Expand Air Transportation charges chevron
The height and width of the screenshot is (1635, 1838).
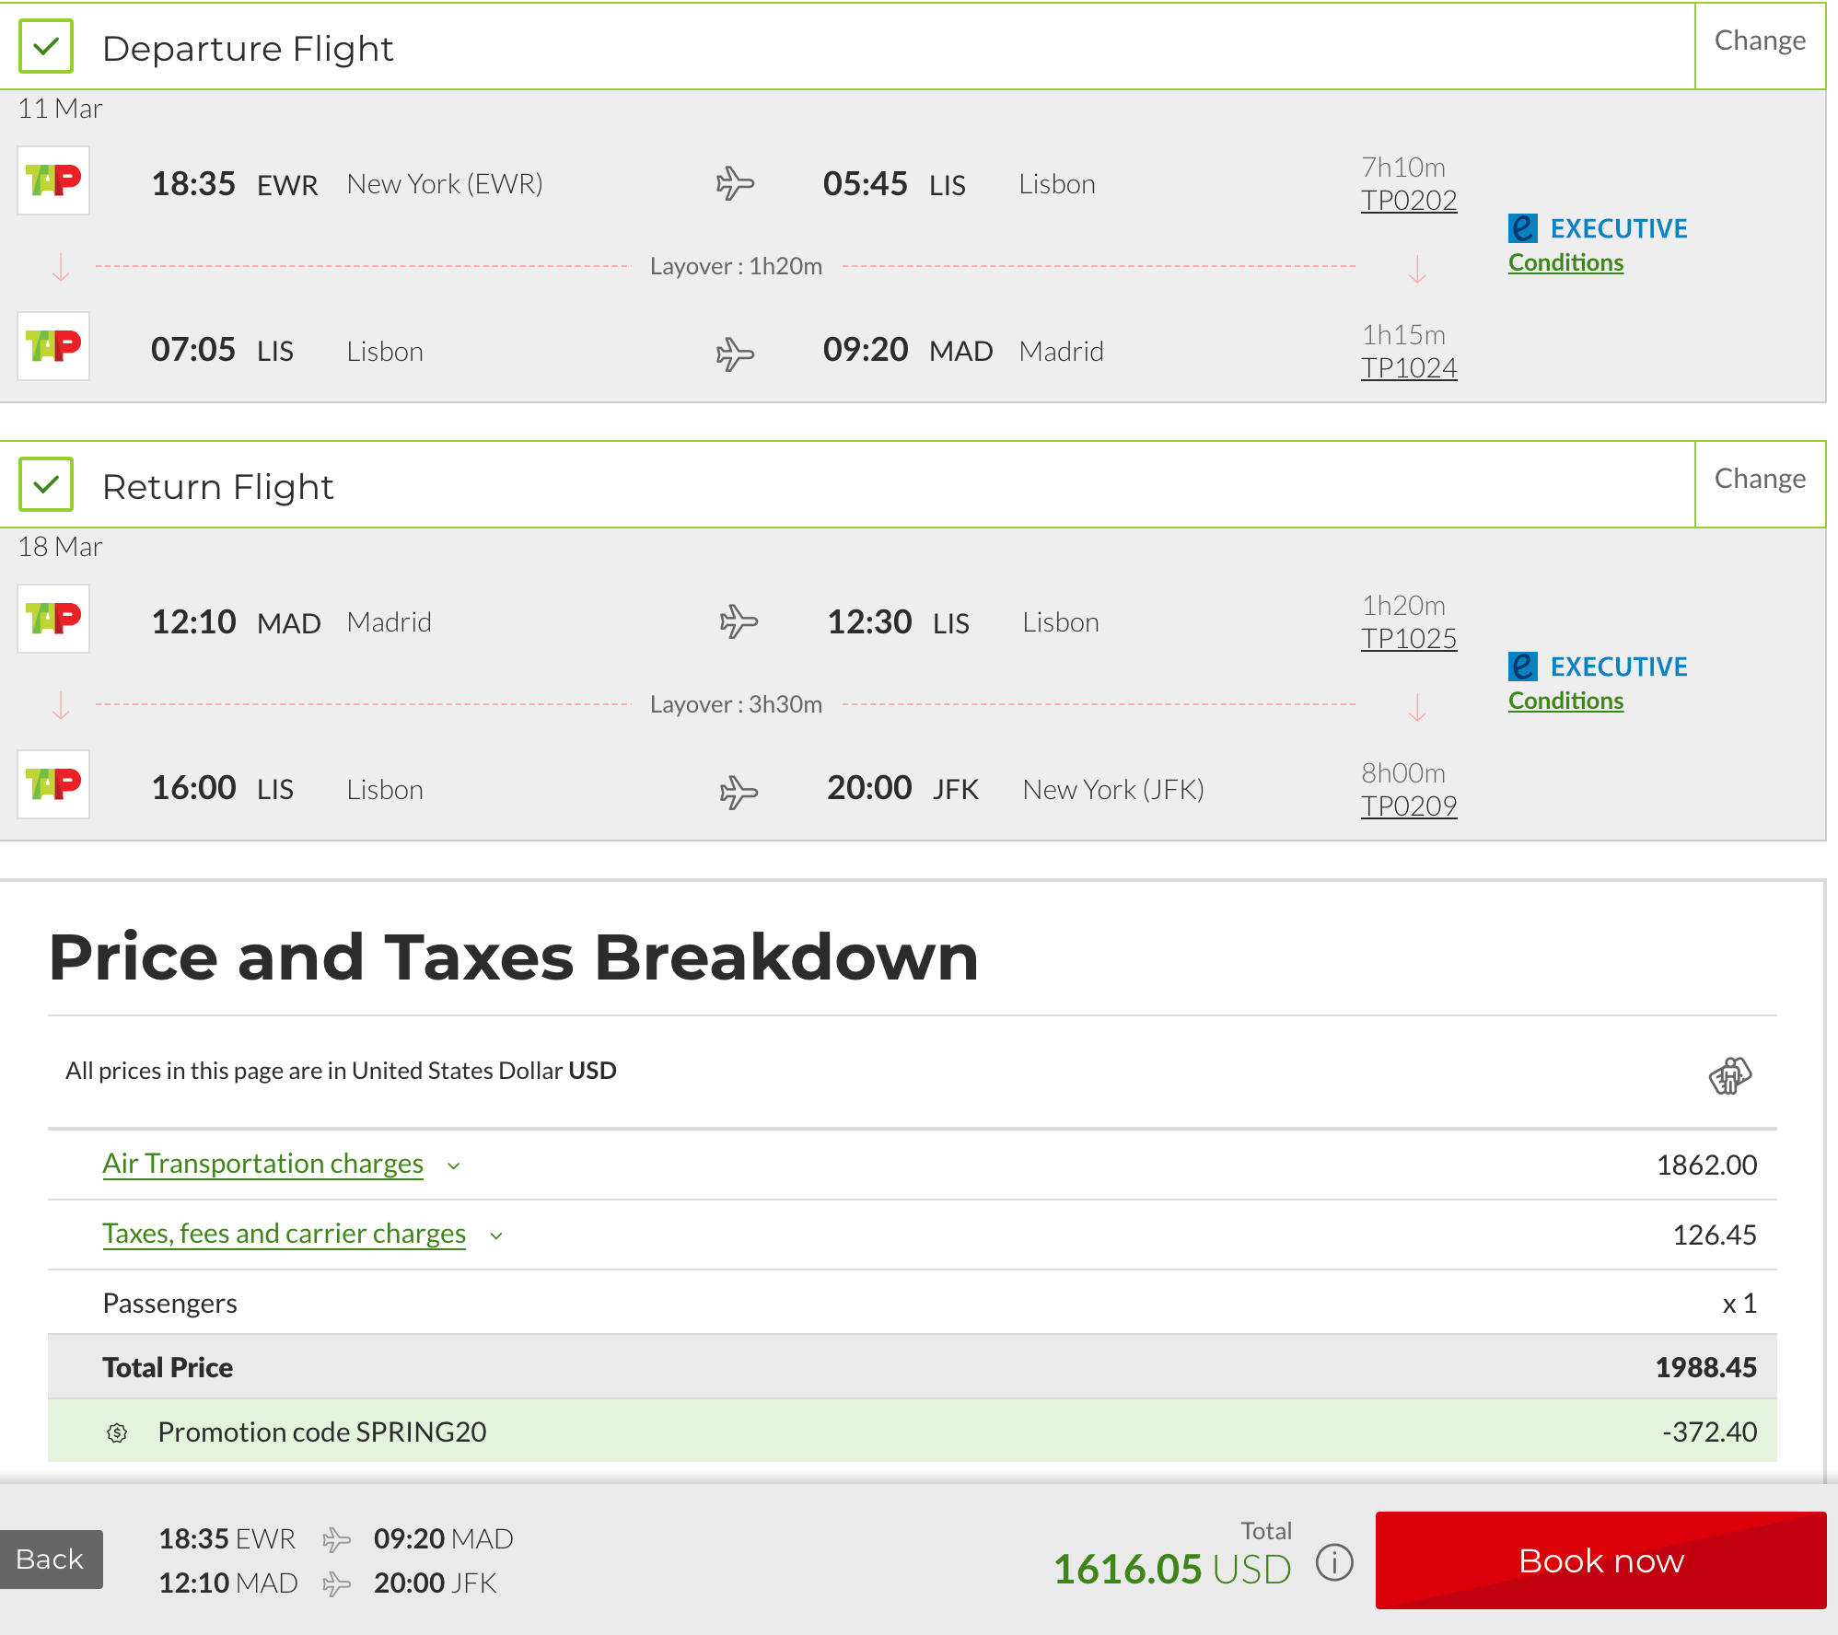[x=454, y=1165]
